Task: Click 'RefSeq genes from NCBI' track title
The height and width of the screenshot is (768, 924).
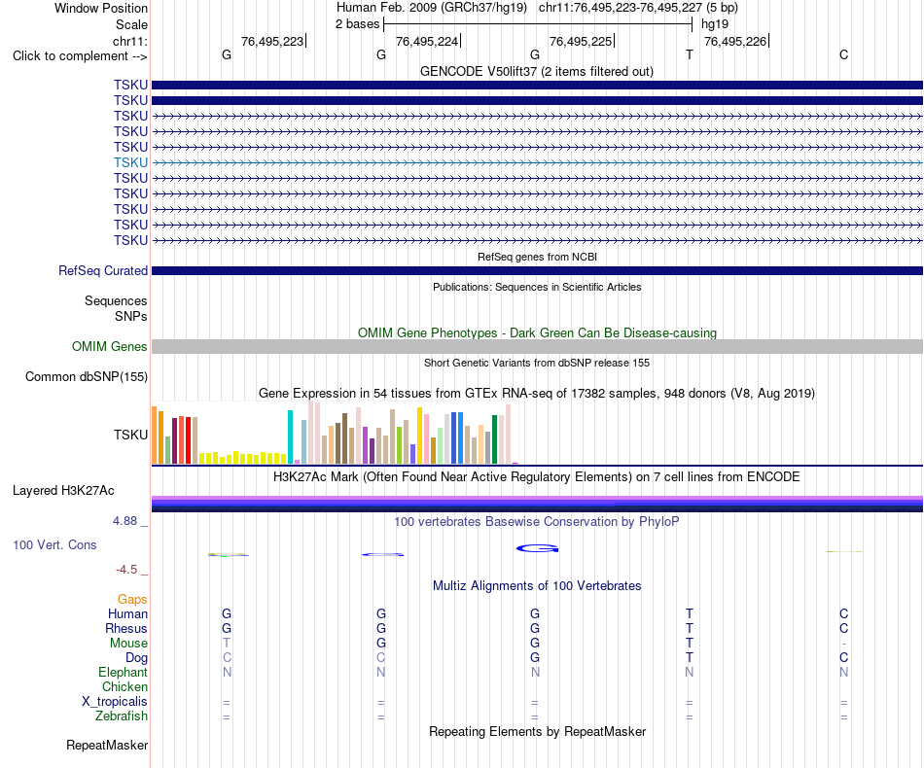Action: click(537, 257)
